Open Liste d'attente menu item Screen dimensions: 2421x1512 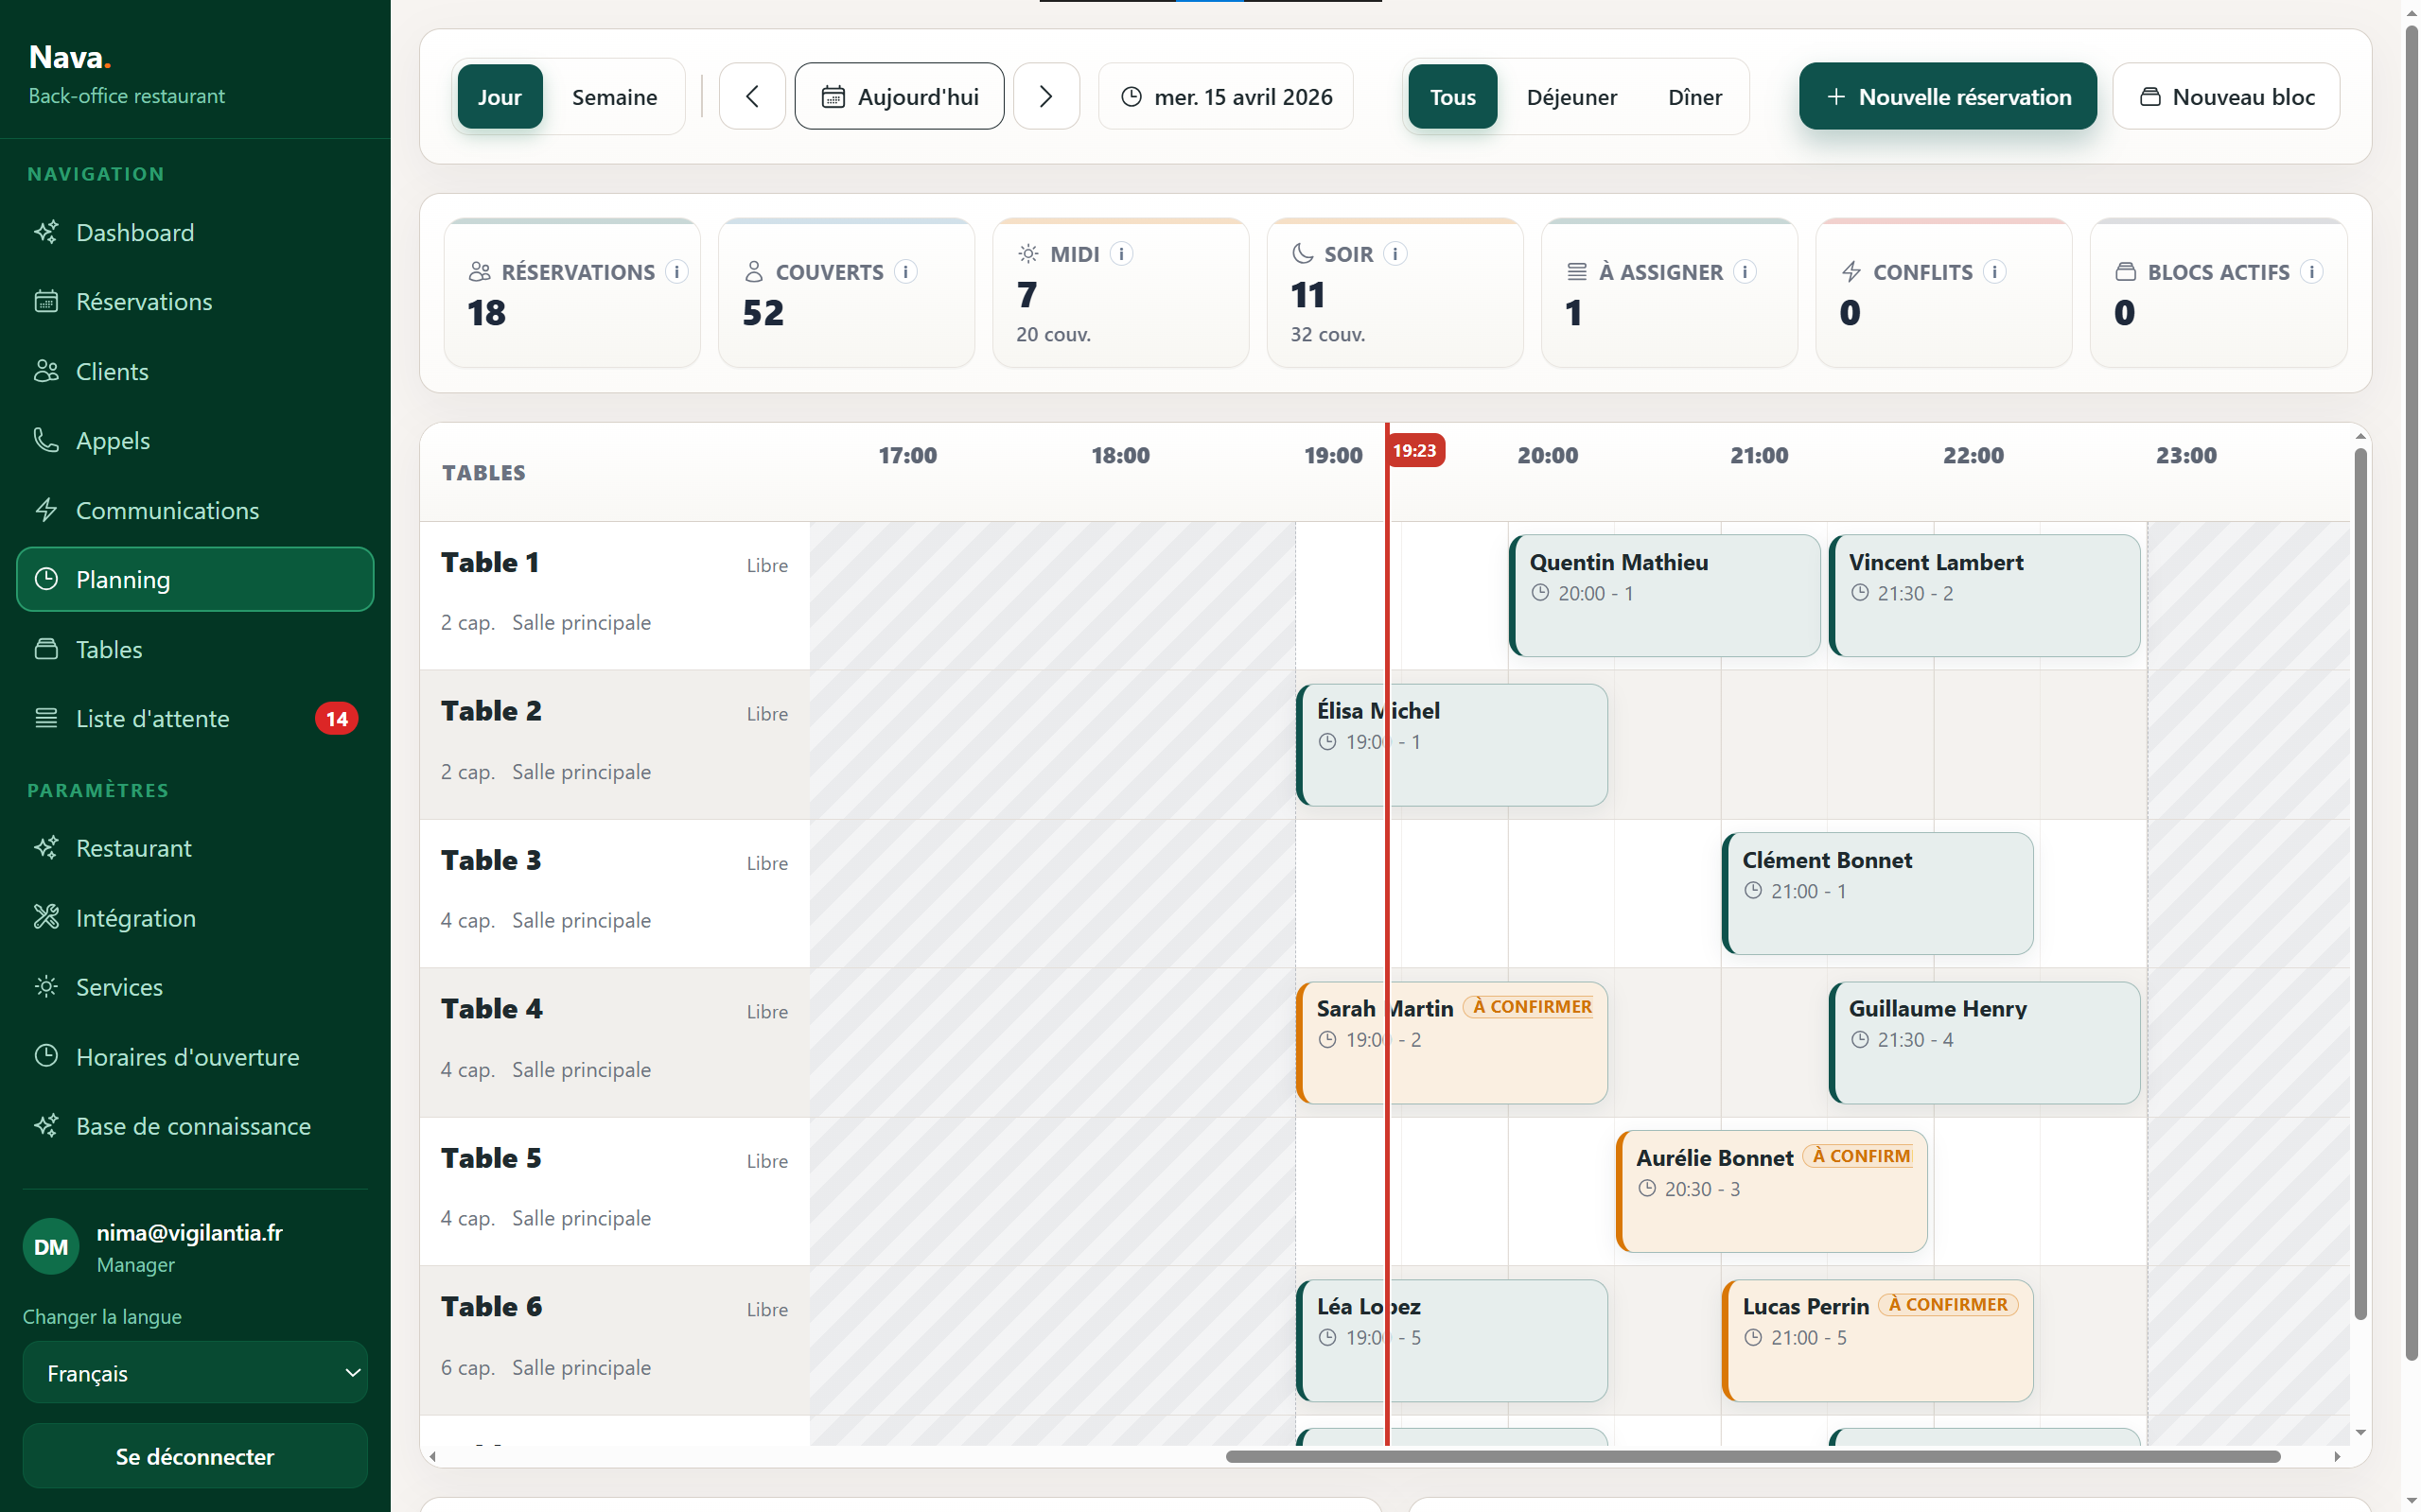click(x=195, y=718)
